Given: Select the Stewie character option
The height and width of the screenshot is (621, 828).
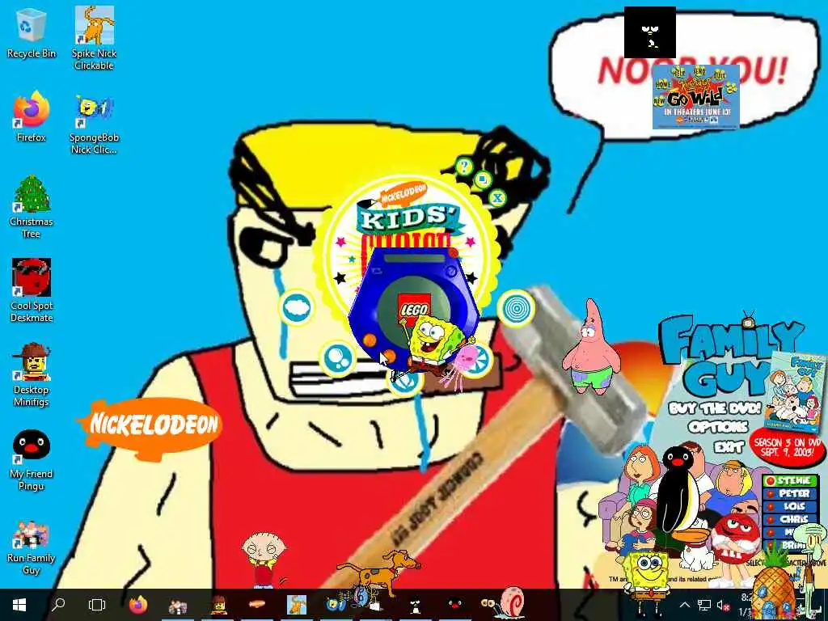Looking at the screenshot, I should click(790, 480).
